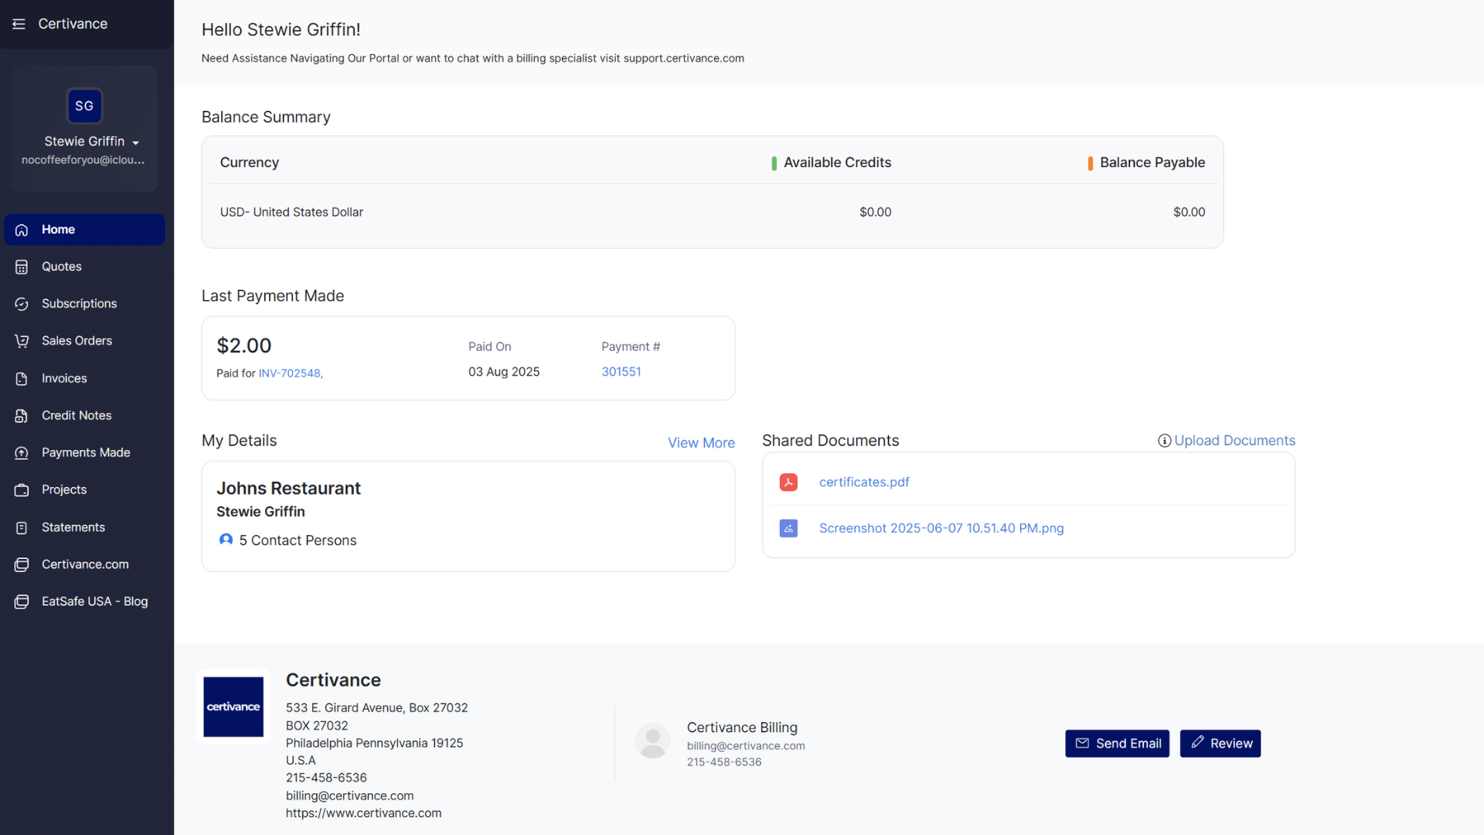Click Upload Documents link
Viewport: 1484px width, 835px height.
(1234, 441)
